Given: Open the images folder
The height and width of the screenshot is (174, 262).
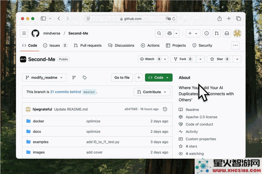Looking at the screenshot, I should tap(39, 152).
